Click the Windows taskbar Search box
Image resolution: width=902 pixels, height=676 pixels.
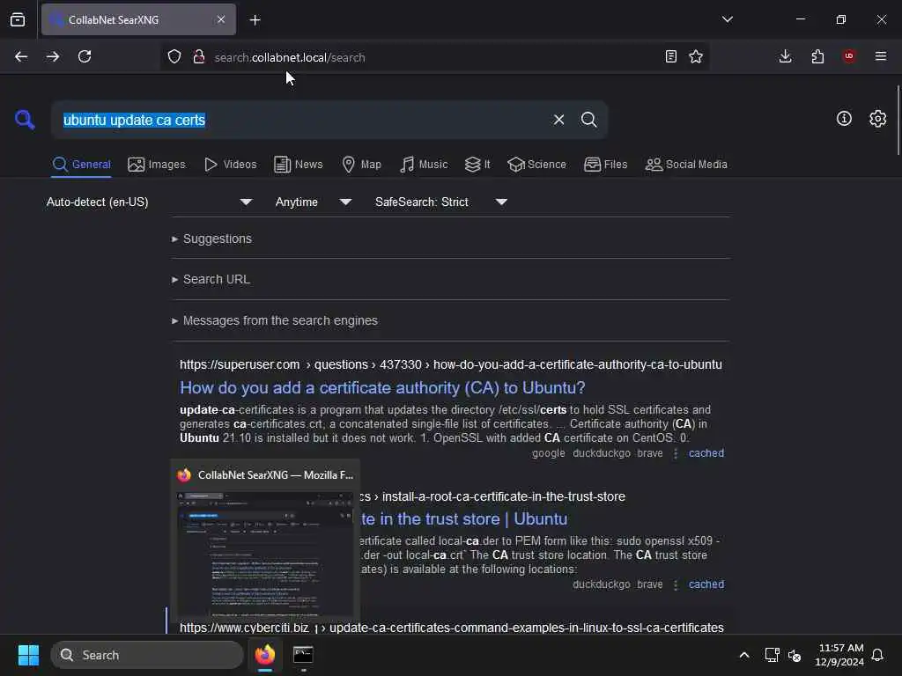(x=147, y=655)
